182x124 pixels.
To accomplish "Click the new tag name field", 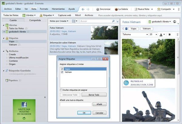I will pos(76,104).
